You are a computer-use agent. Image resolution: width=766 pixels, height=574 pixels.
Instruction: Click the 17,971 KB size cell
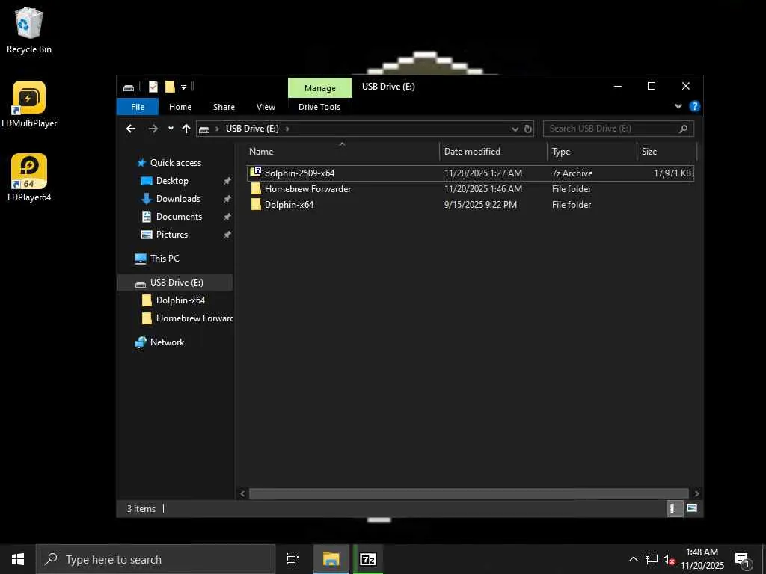coord(672,173)
